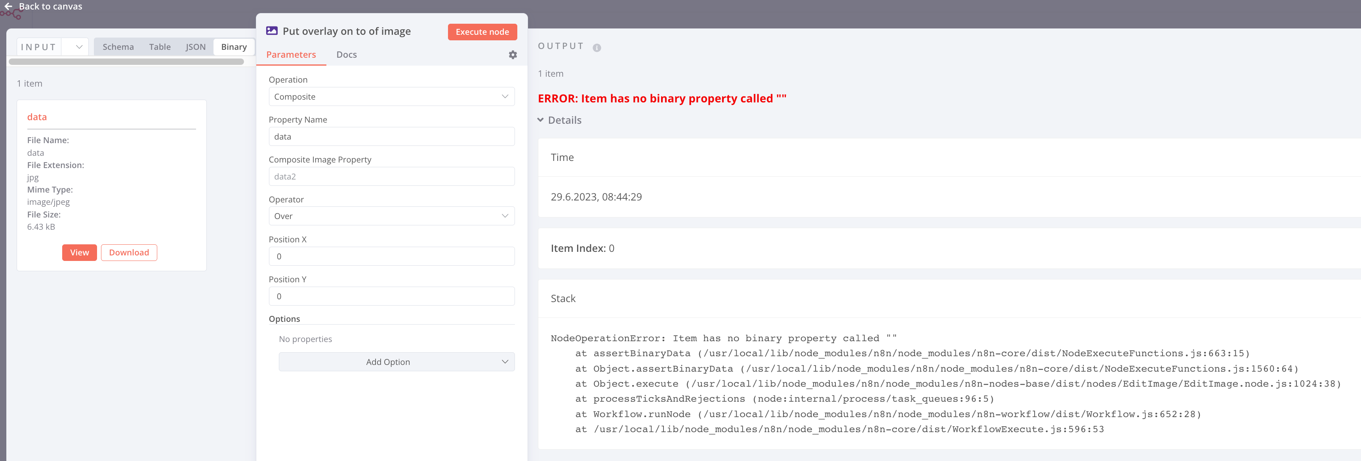View the binary data file
This screenshot has height=461, width=1361.
click(79, 253)
